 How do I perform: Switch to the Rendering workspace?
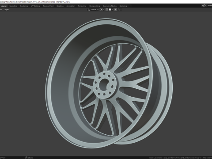point(82,6)
